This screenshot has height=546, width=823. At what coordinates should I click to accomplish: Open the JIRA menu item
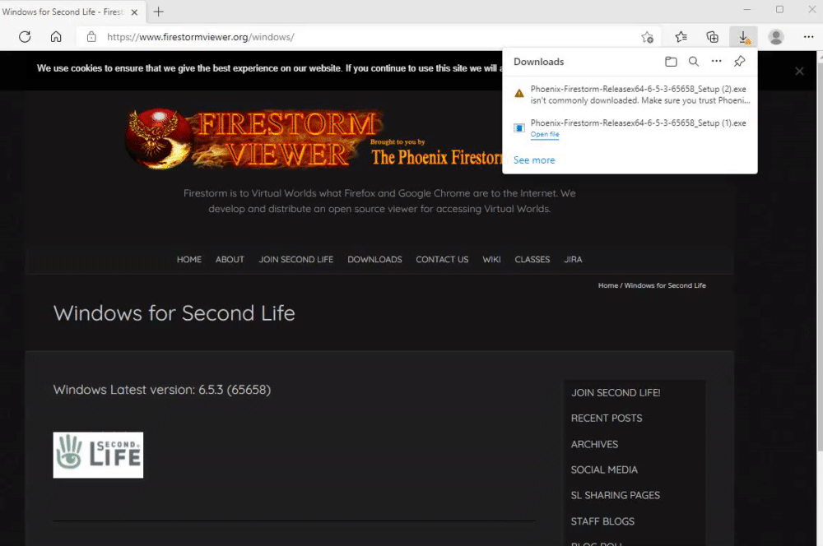coord(573,259)
